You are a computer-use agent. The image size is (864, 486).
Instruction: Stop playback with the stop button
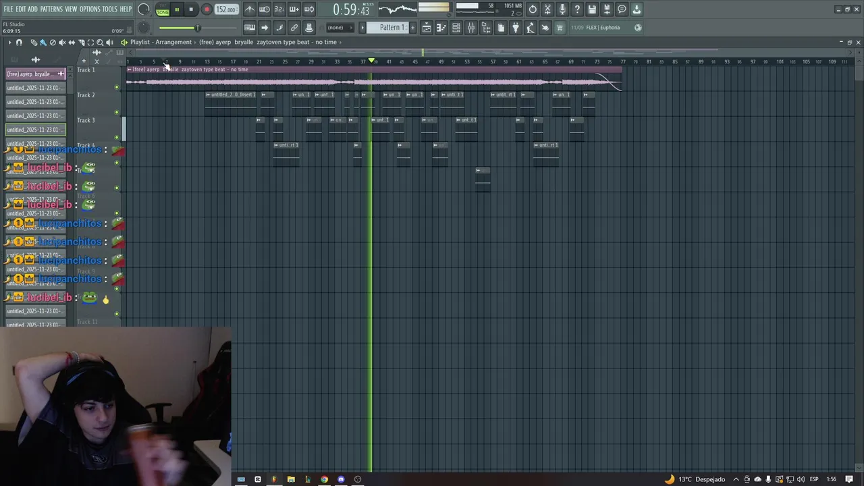coord(191,9)
